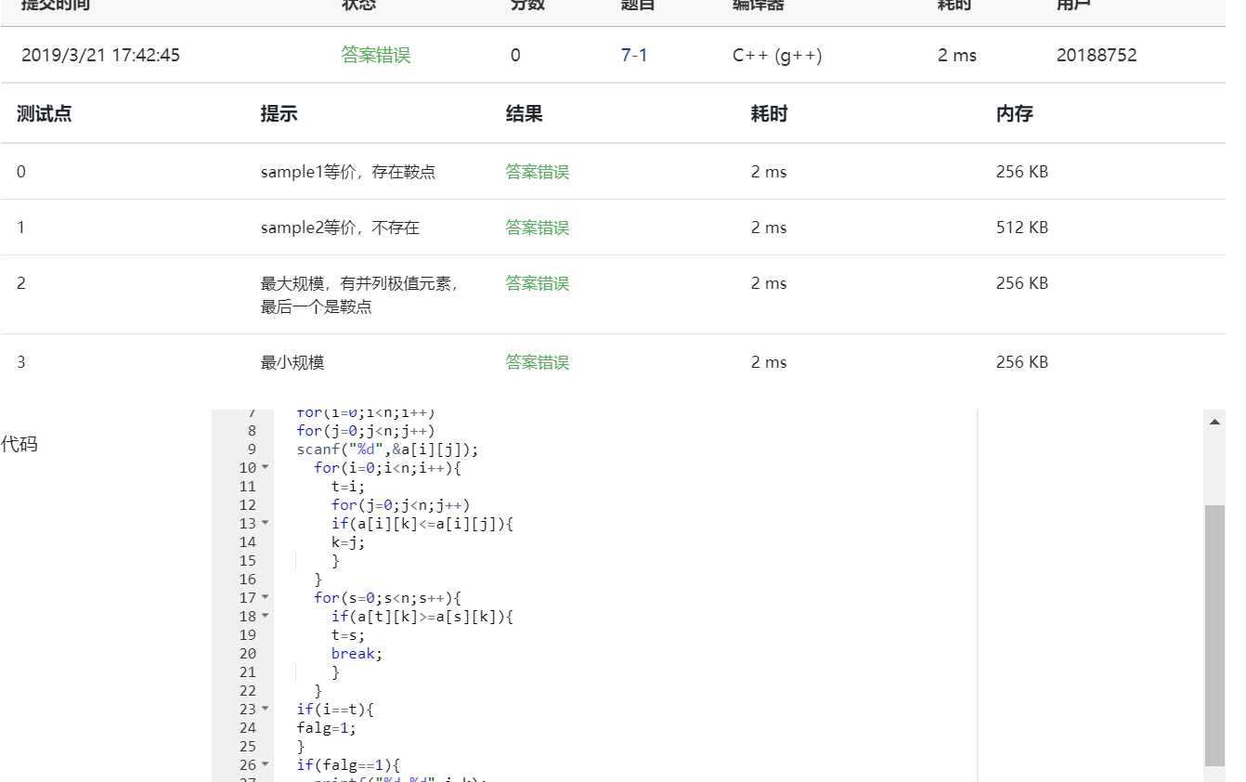This screenshot has height=782, width=1246.
Task: Click 答案错误 result for test point 1
Action: pos(538,228)
